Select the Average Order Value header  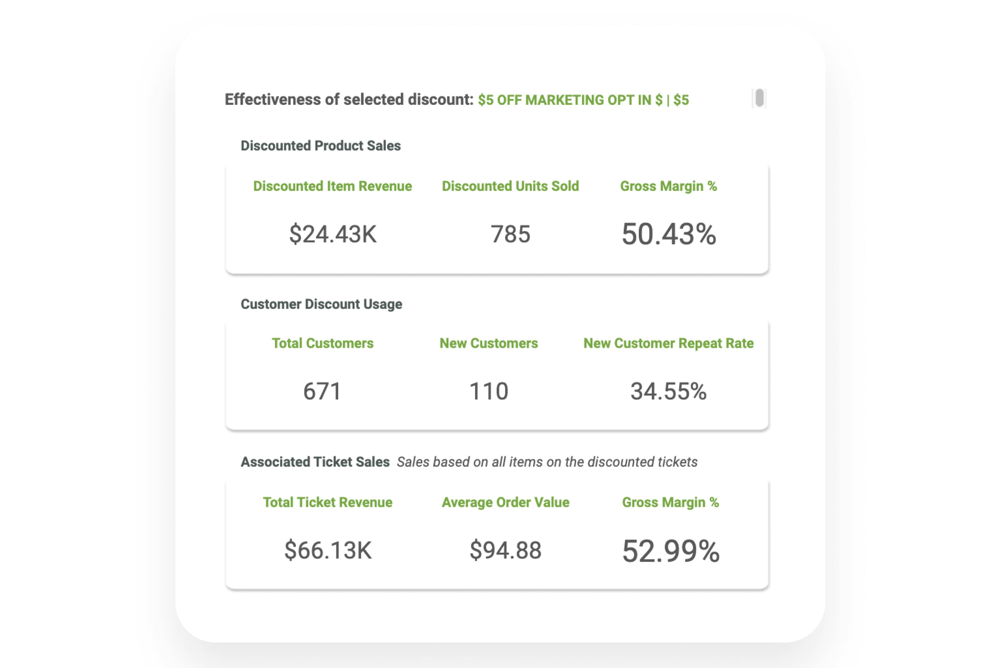(505, 503)
